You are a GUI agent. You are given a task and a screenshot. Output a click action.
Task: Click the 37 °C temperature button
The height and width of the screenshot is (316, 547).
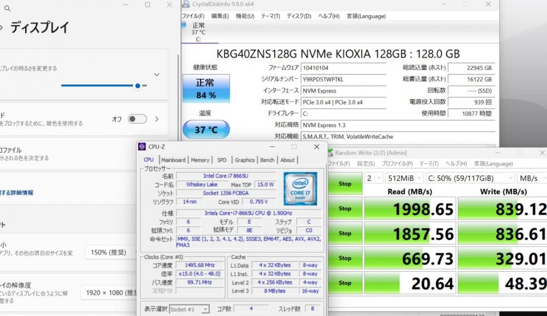206,130
